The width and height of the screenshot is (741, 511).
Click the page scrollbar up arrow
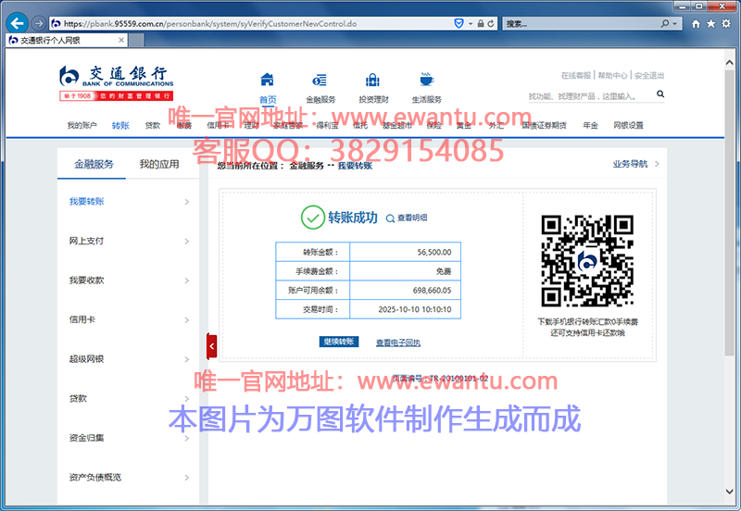coord(729,63)
